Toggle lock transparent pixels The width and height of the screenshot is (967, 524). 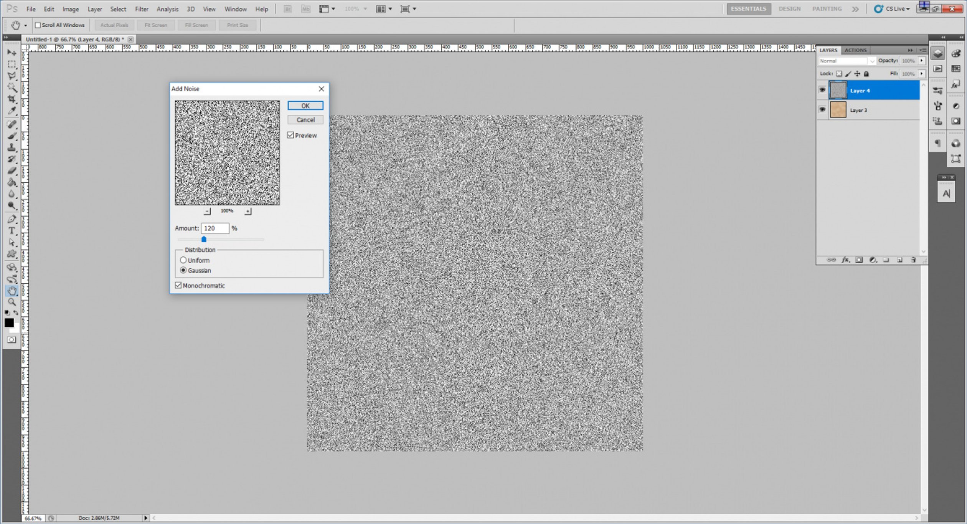pos(839,74)
